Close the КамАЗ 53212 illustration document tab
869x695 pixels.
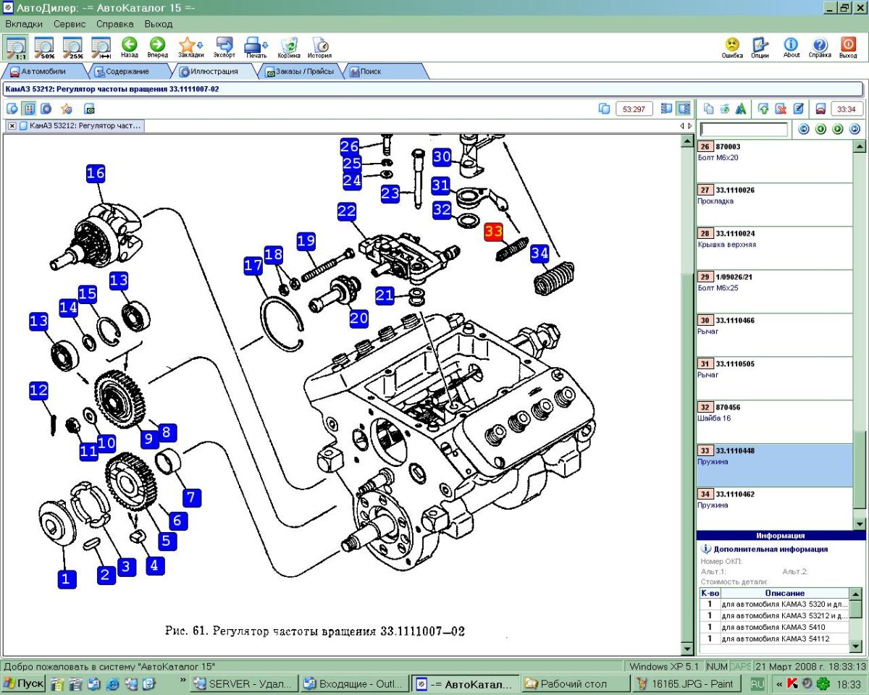point(12,125)
